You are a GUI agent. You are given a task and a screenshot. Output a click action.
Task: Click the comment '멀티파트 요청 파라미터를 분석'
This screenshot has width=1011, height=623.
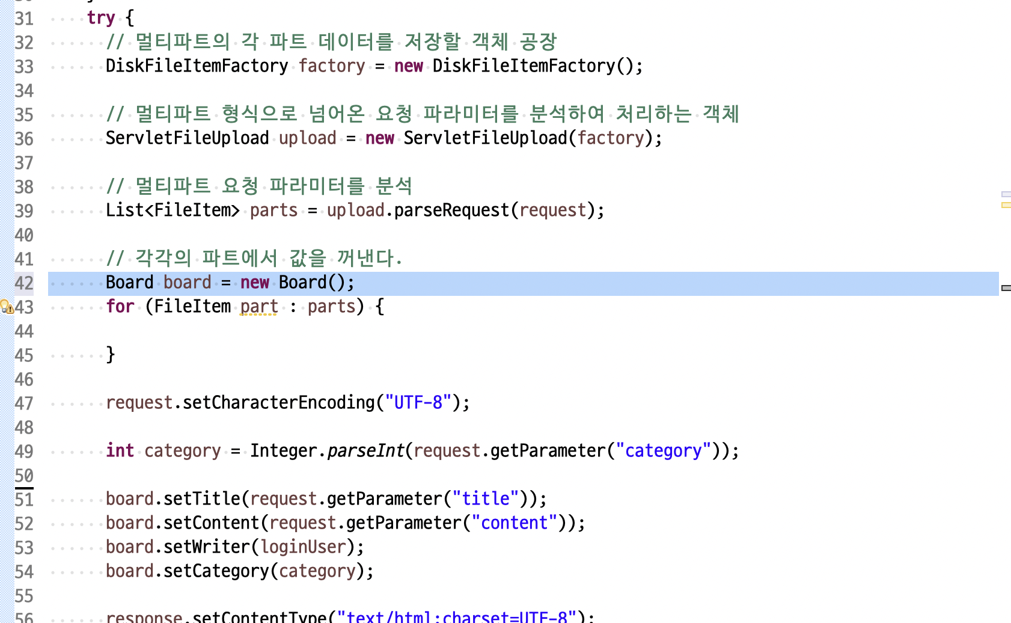(273, 186)
